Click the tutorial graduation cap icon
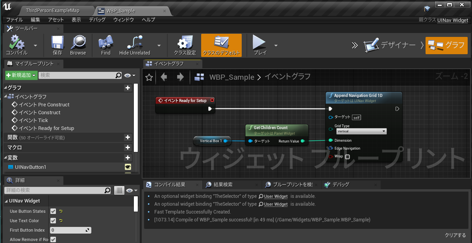The width and height of the screenshot is (472, 243). [427, 8]
